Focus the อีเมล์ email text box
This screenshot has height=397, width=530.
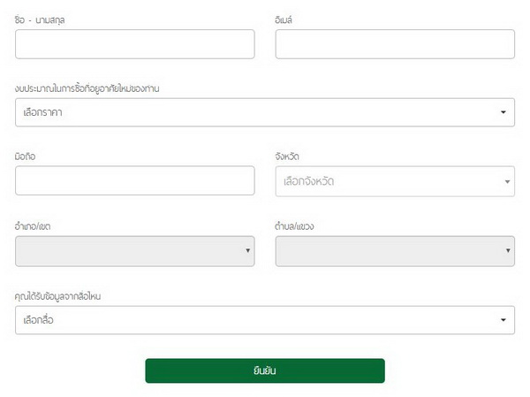tap(394, 44)
